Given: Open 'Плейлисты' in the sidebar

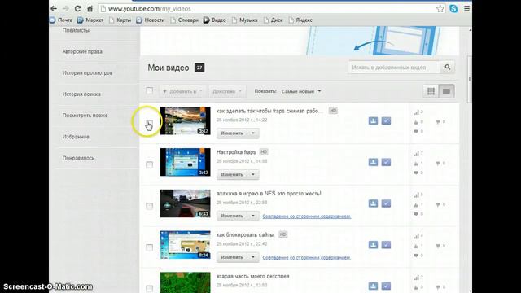Looking at the screenshot, I should point(76,30).
